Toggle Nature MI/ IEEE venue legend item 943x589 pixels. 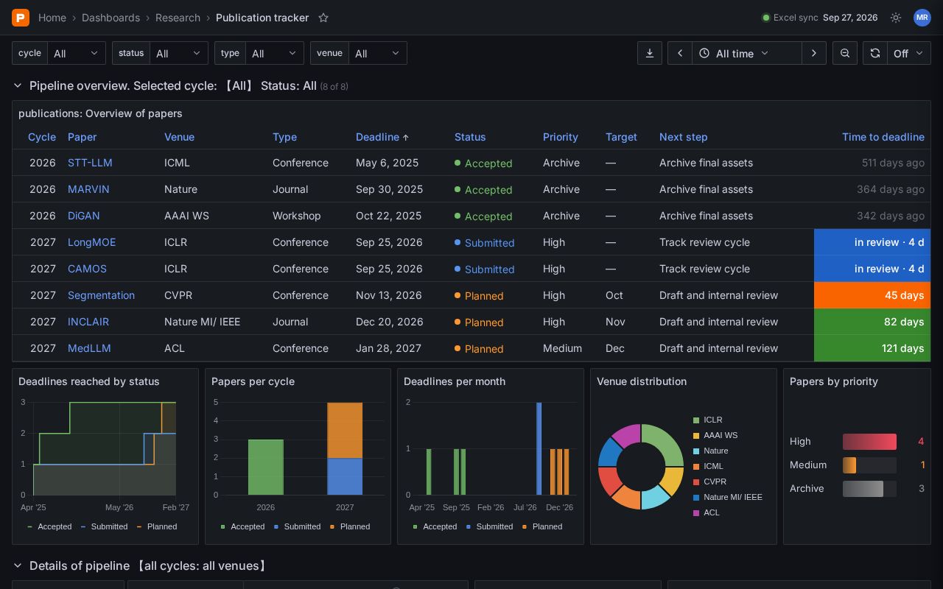point(727,497)
